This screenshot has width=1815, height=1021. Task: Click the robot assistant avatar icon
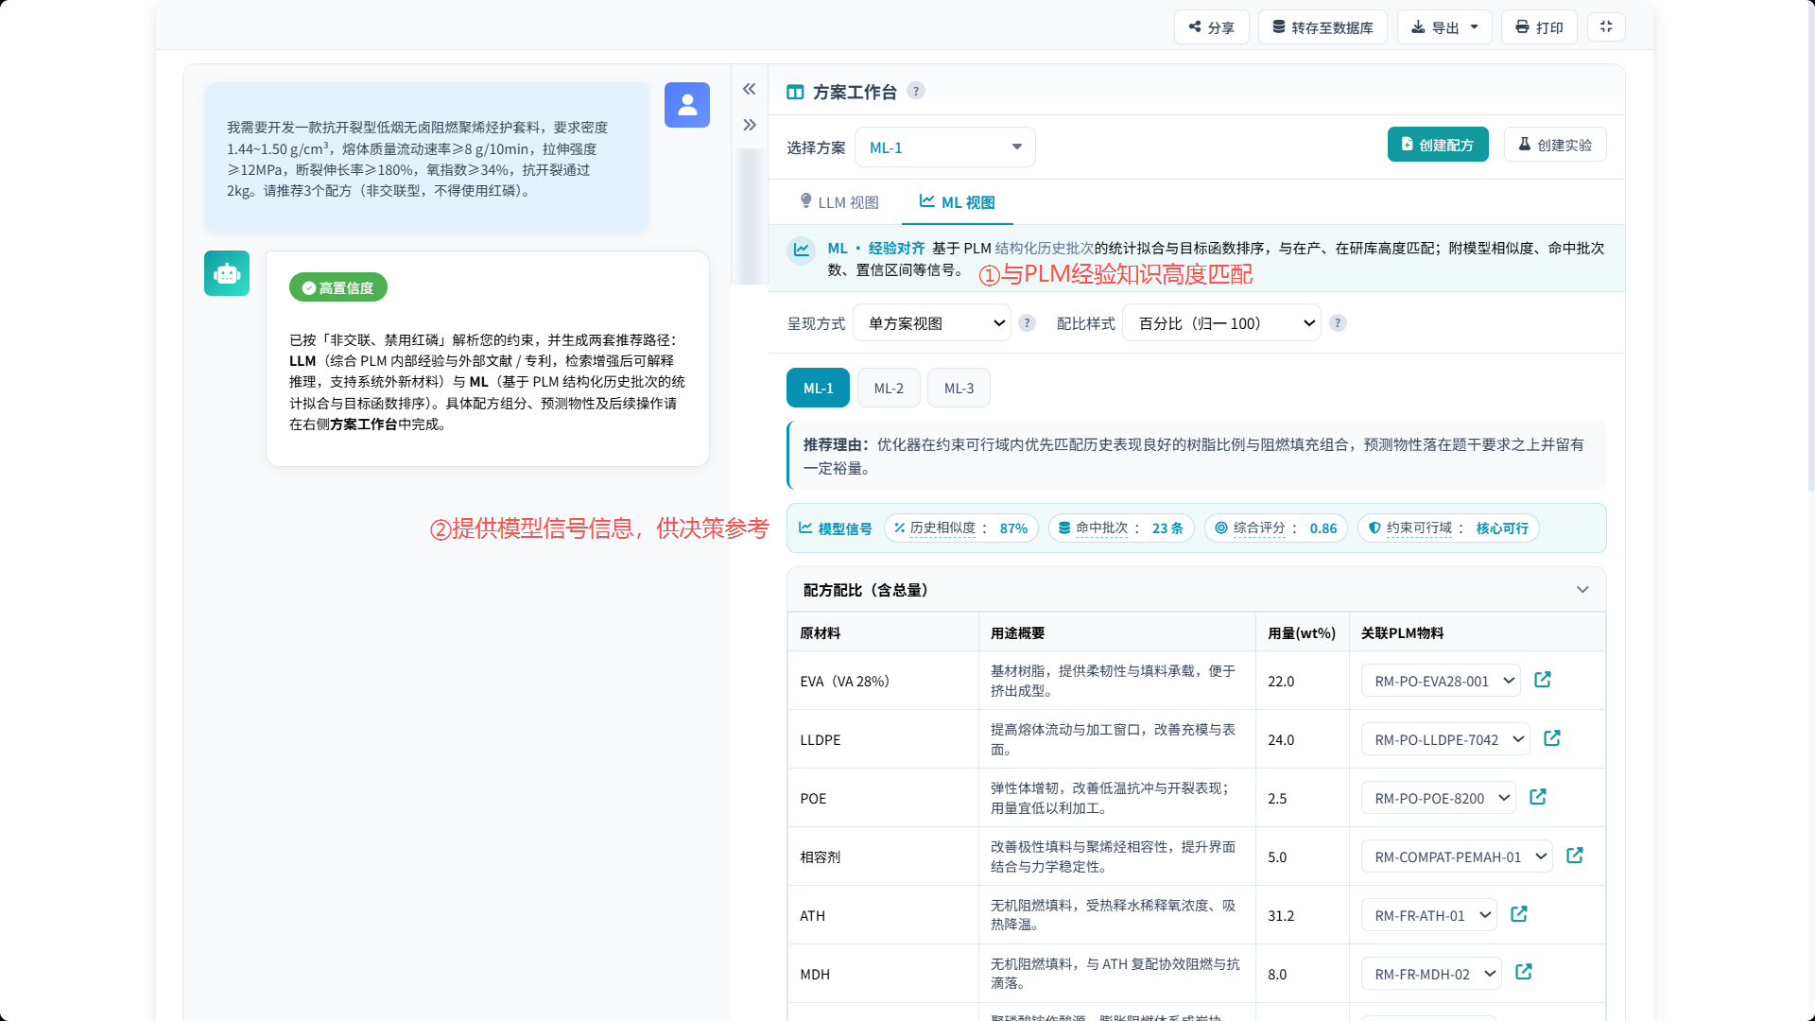(x=227, y=273)
